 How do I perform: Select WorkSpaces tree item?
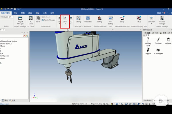5,56
